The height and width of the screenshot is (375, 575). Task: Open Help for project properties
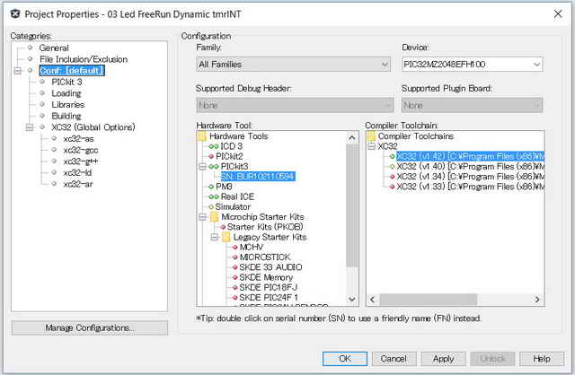(x=542, y=359)
